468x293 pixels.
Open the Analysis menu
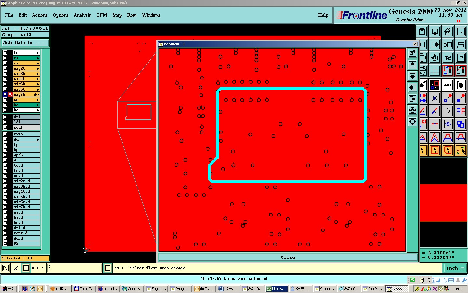click(x=82, y=15)
